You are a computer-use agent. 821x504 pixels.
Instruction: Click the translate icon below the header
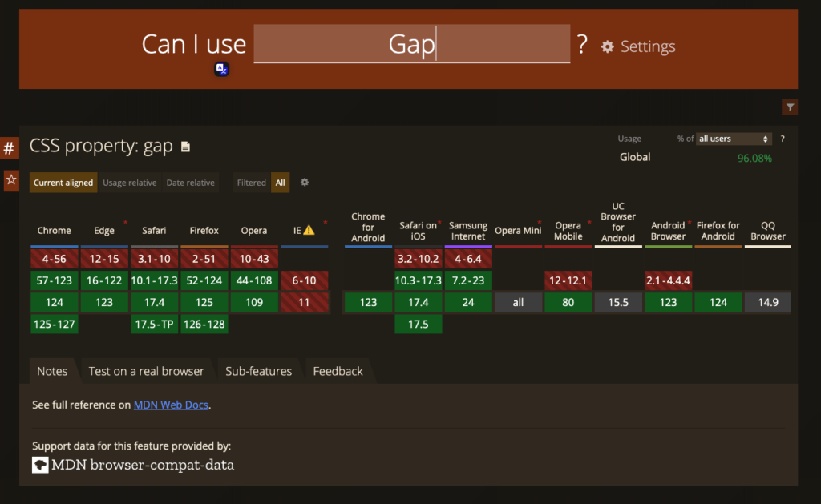222,70
